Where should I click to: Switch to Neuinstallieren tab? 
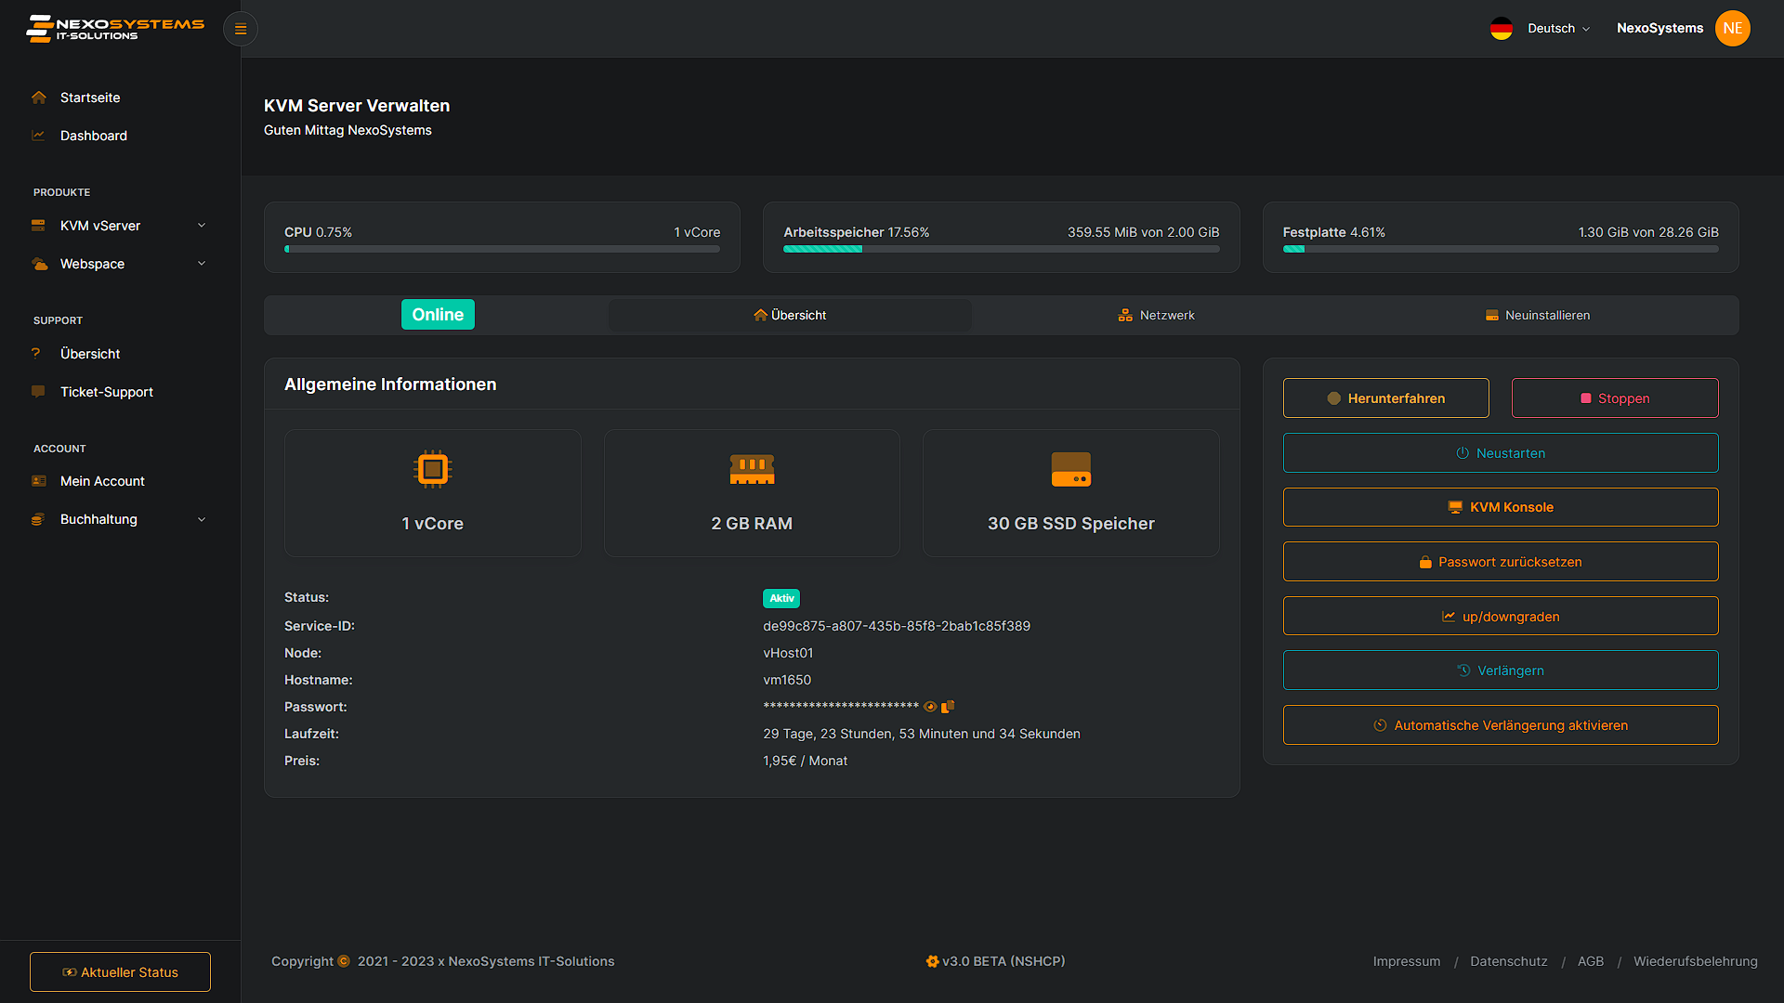[x=1545, y=315]
